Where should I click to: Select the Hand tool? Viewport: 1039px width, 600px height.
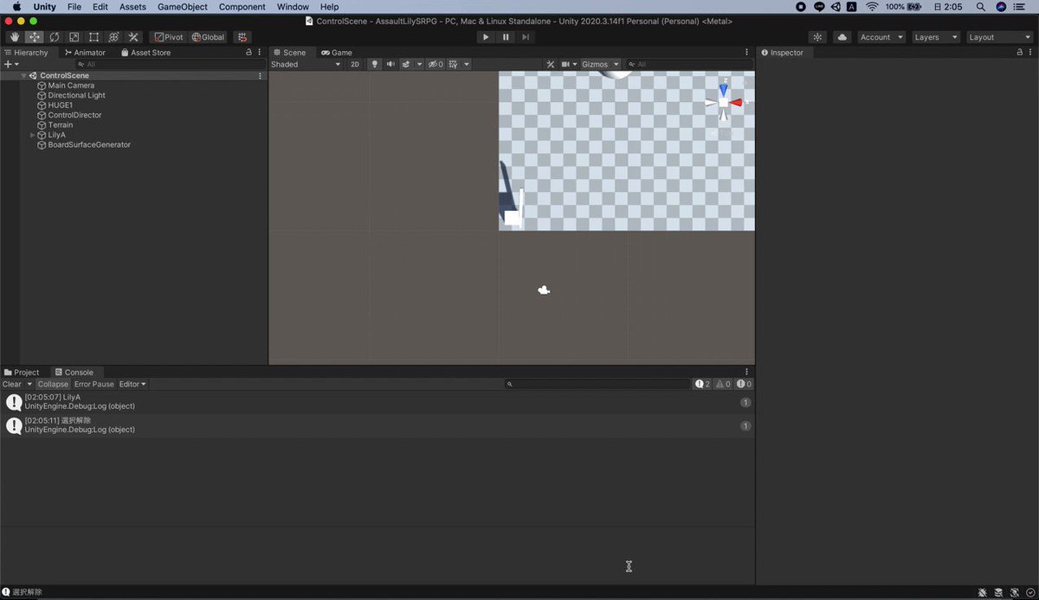coord(15,37)
